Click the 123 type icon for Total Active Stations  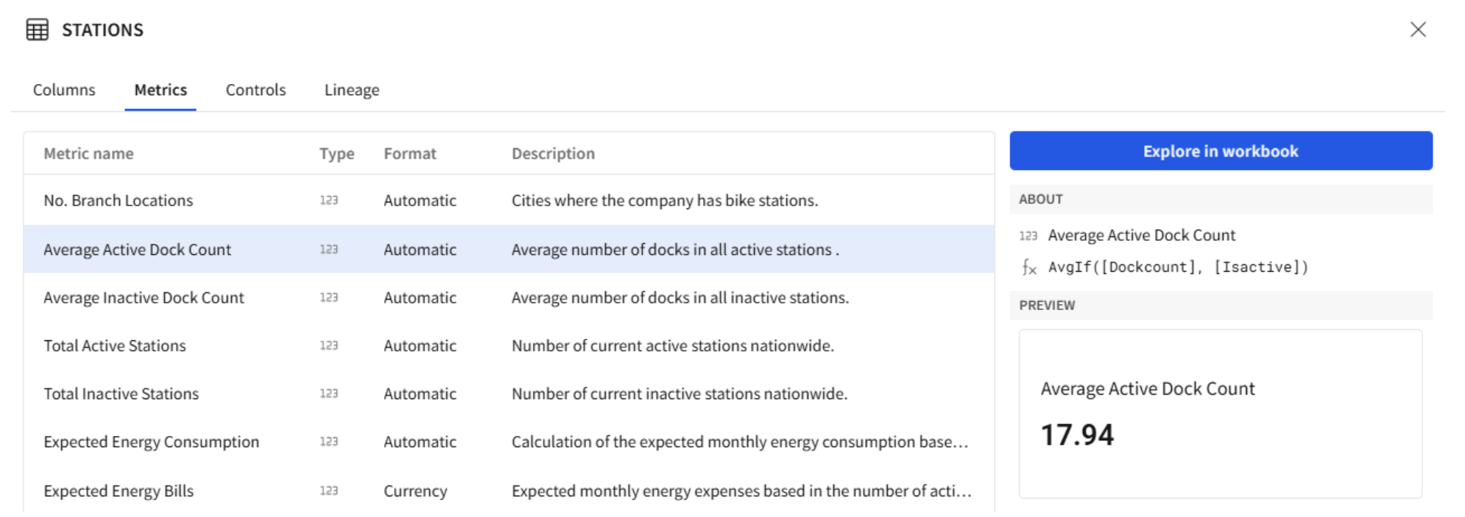click(x=329, y=345)
